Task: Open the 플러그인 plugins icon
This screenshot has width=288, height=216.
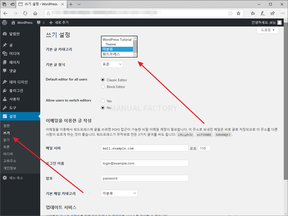Action: pos(5,90)
